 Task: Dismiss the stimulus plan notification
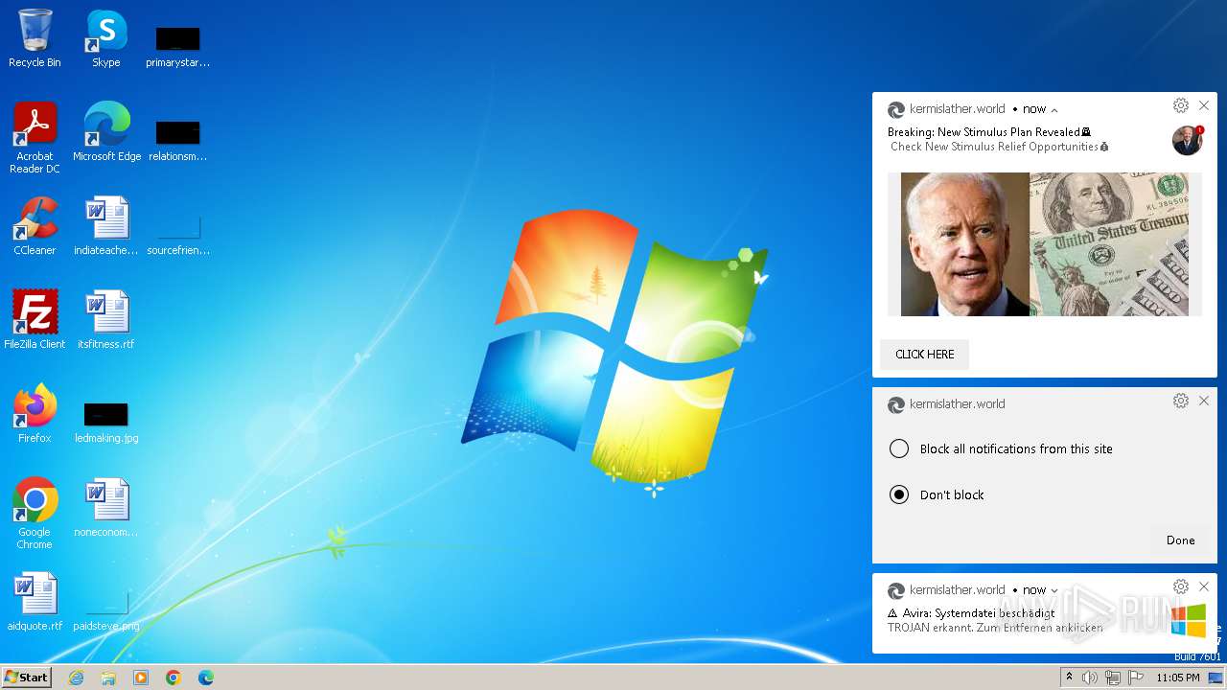1204,105
